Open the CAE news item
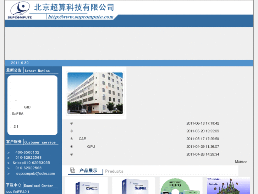The image size is (258, 194). [x=82, y=139]
